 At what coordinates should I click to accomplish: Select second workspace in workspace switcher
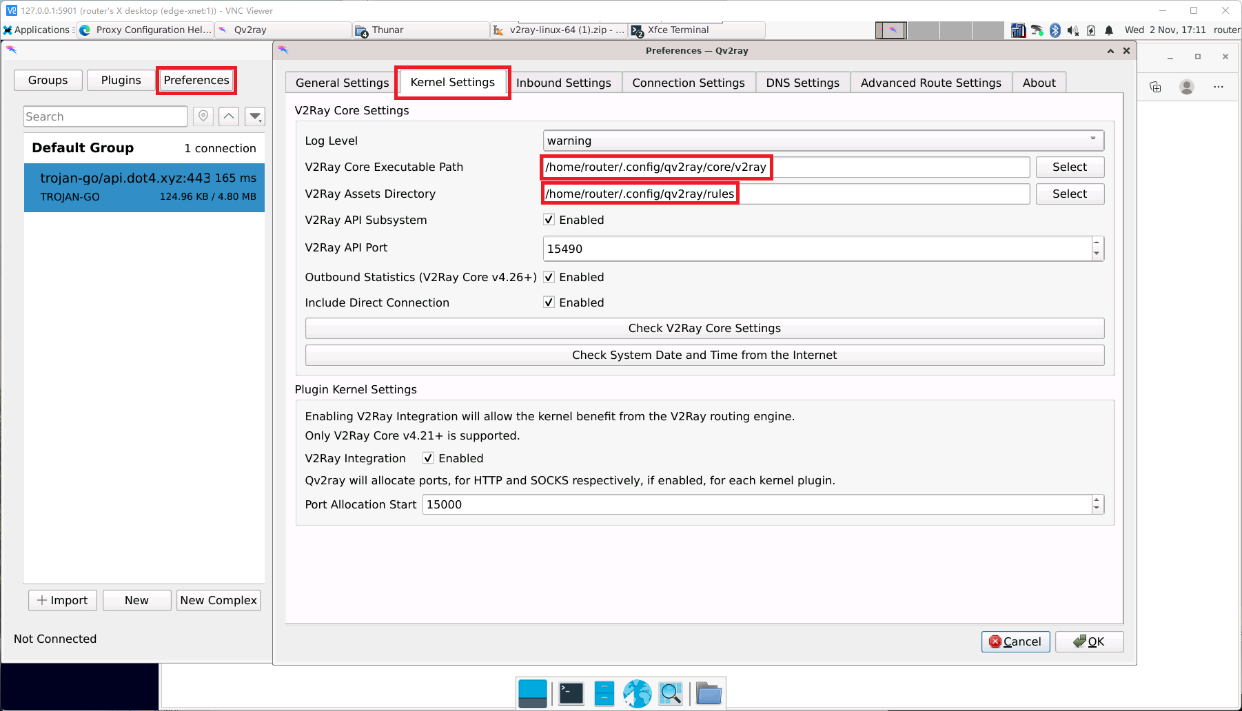point(923,30)
